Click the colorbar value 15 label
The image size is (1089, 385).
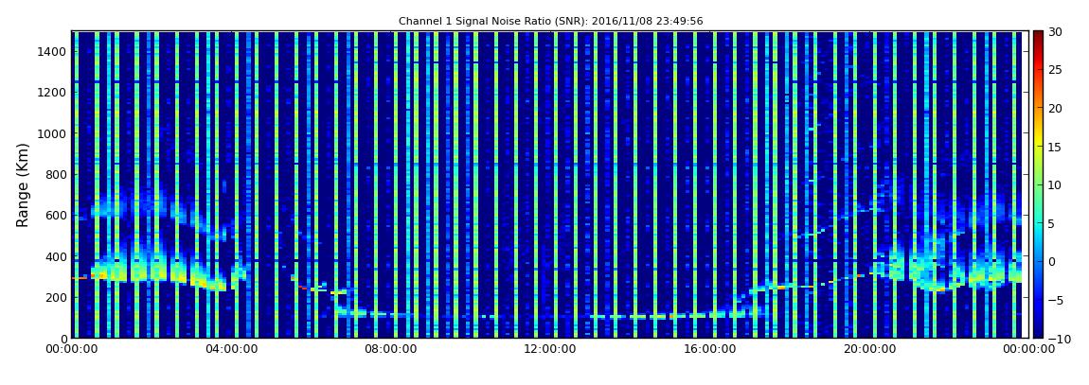pyautogui.click(x=1056, y=147)
